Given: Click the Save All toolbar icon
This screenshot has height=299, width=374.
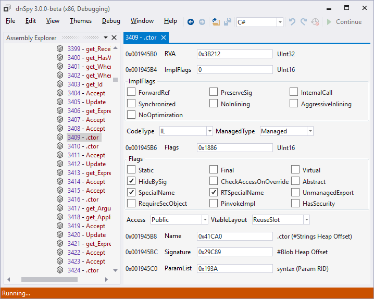Looking at the screenshot, I should 228,22.
